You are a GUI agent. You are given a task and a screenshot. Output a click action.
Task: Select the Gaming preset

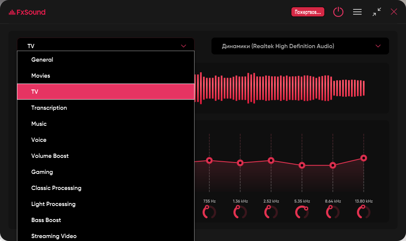106,172
